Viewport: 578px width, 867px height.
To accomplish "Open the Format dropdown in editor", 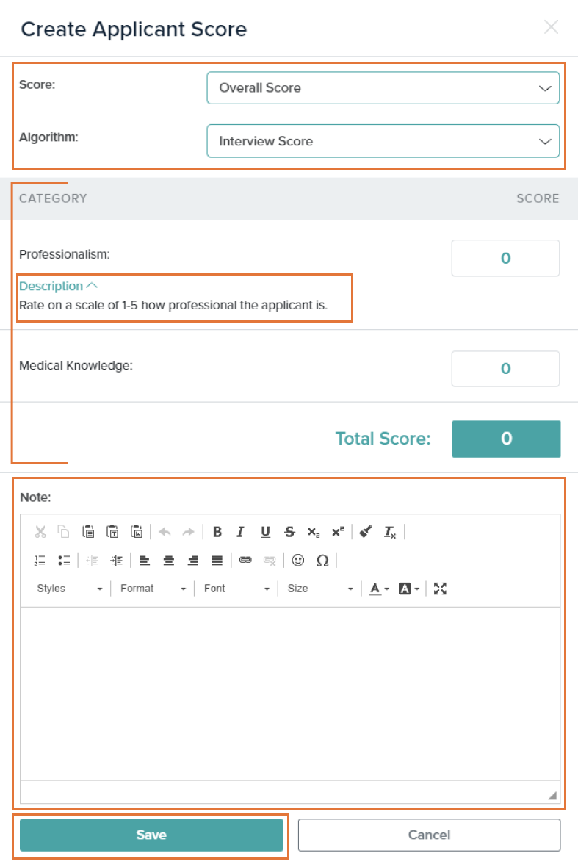I will 153,589.
